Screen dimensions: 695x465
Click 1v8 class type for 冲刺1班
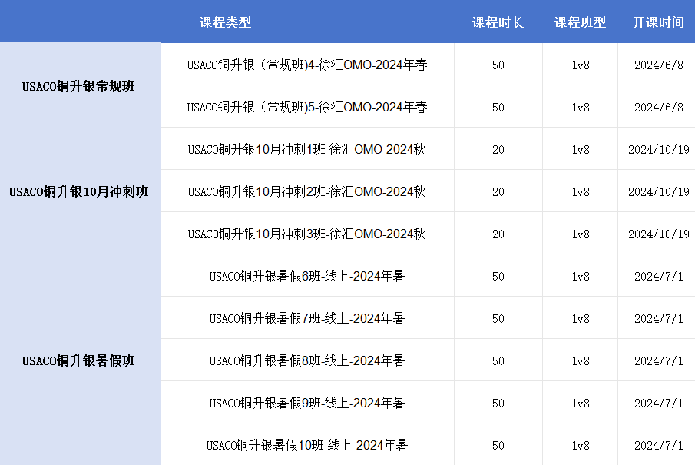click(581, 150)
